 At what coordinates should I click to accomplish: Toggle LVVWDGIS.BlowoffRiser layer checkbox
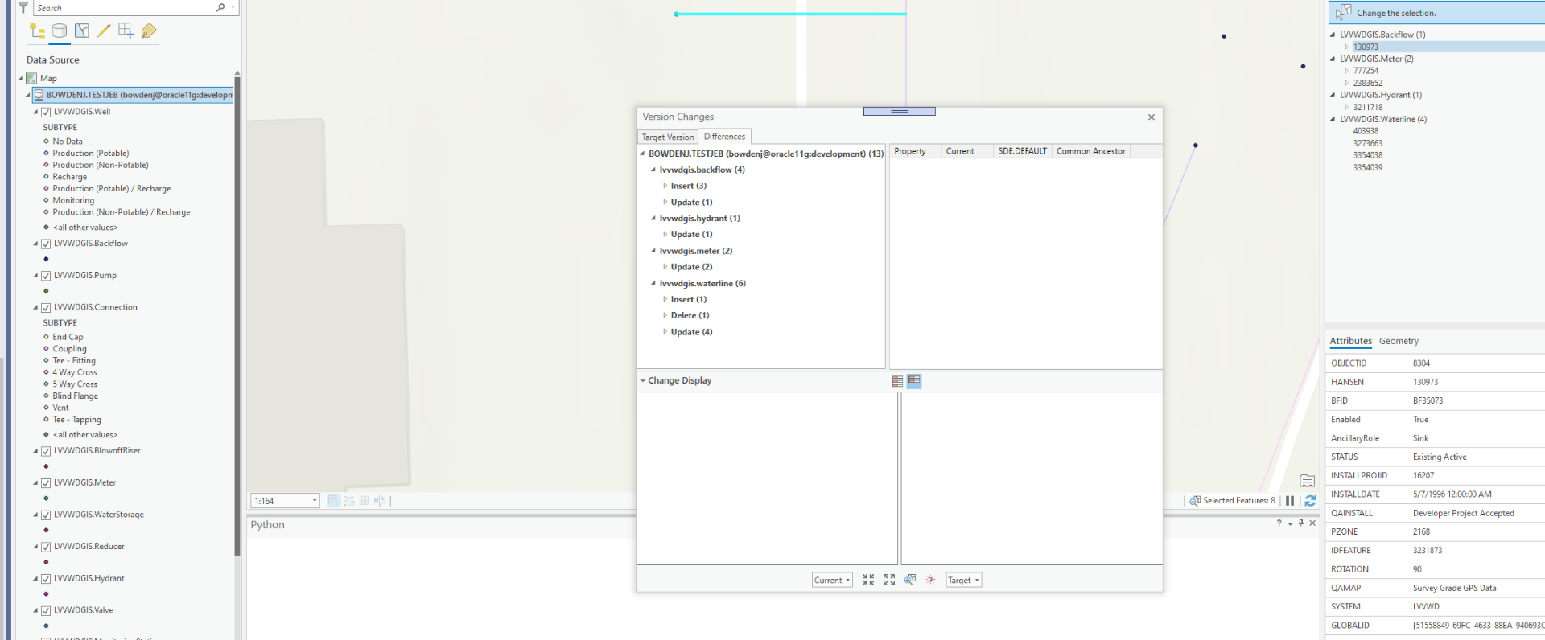click(46, 451)
